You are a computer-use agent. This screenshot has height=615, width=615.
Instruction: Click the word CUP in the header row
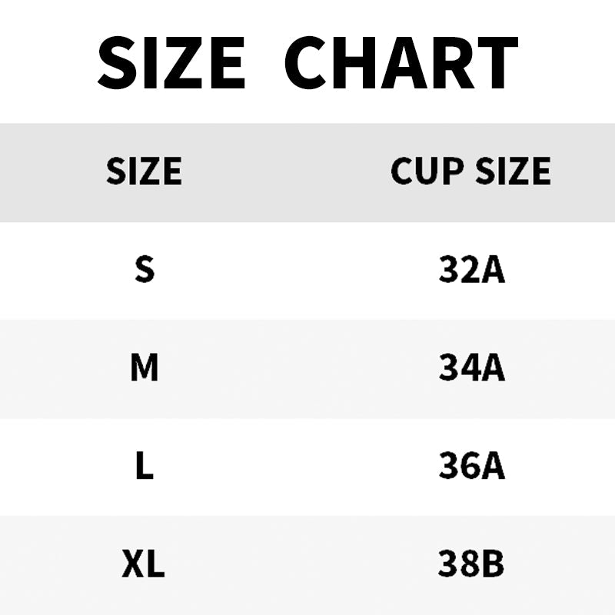click(x=427, y=171)
